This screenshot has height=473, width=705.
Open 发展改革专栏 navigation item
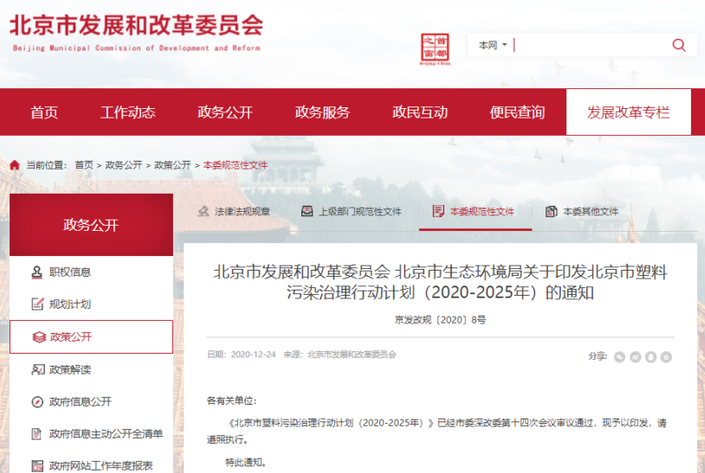(628, 112)
